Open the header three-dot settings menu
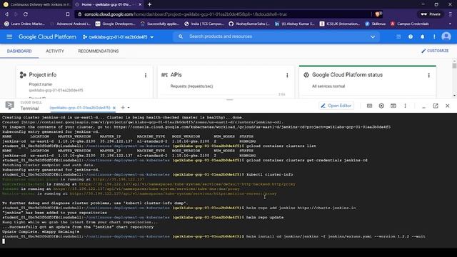 click(434, 36)
